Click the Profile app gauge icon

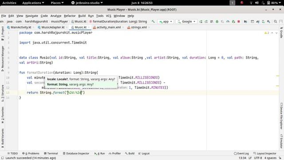click(228, 21)
